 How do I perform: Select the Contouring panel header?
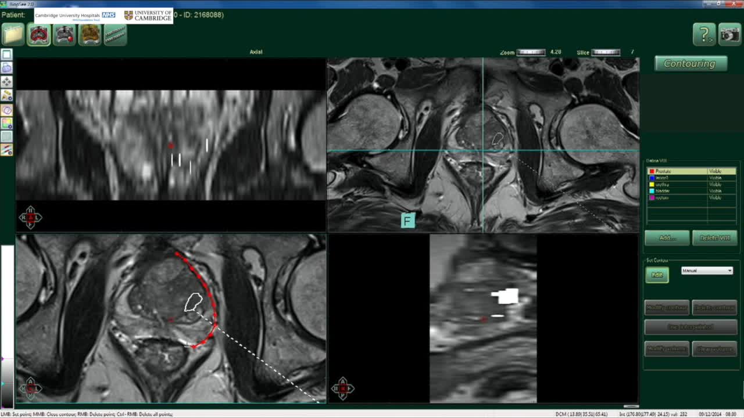690,64
